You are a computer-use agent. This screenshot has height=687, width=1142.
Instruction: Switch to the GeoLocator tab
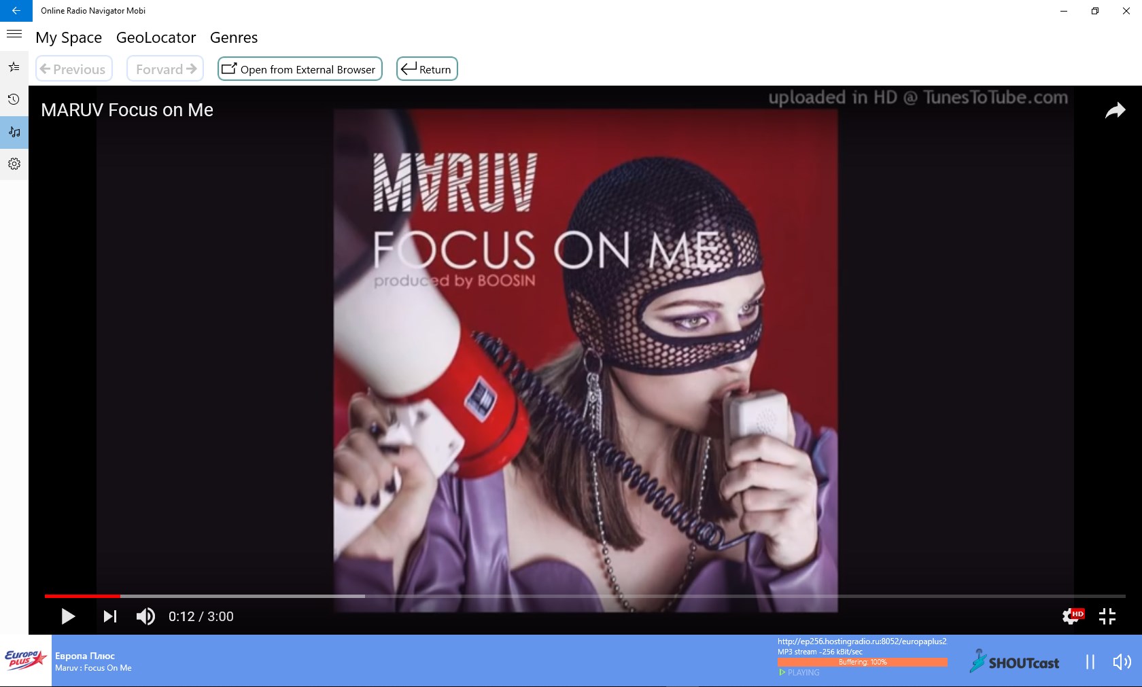(156, 37)
